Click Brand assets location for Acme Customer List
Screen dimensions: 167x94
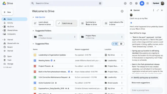point(113,83)
